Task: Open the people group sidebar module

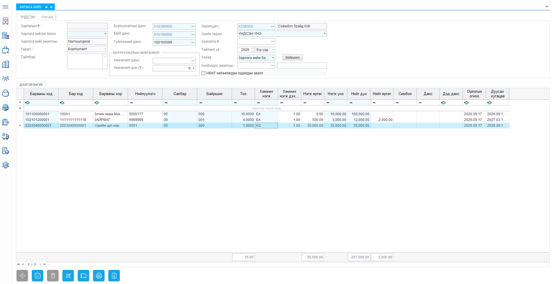Action: [x=6, y=79]
